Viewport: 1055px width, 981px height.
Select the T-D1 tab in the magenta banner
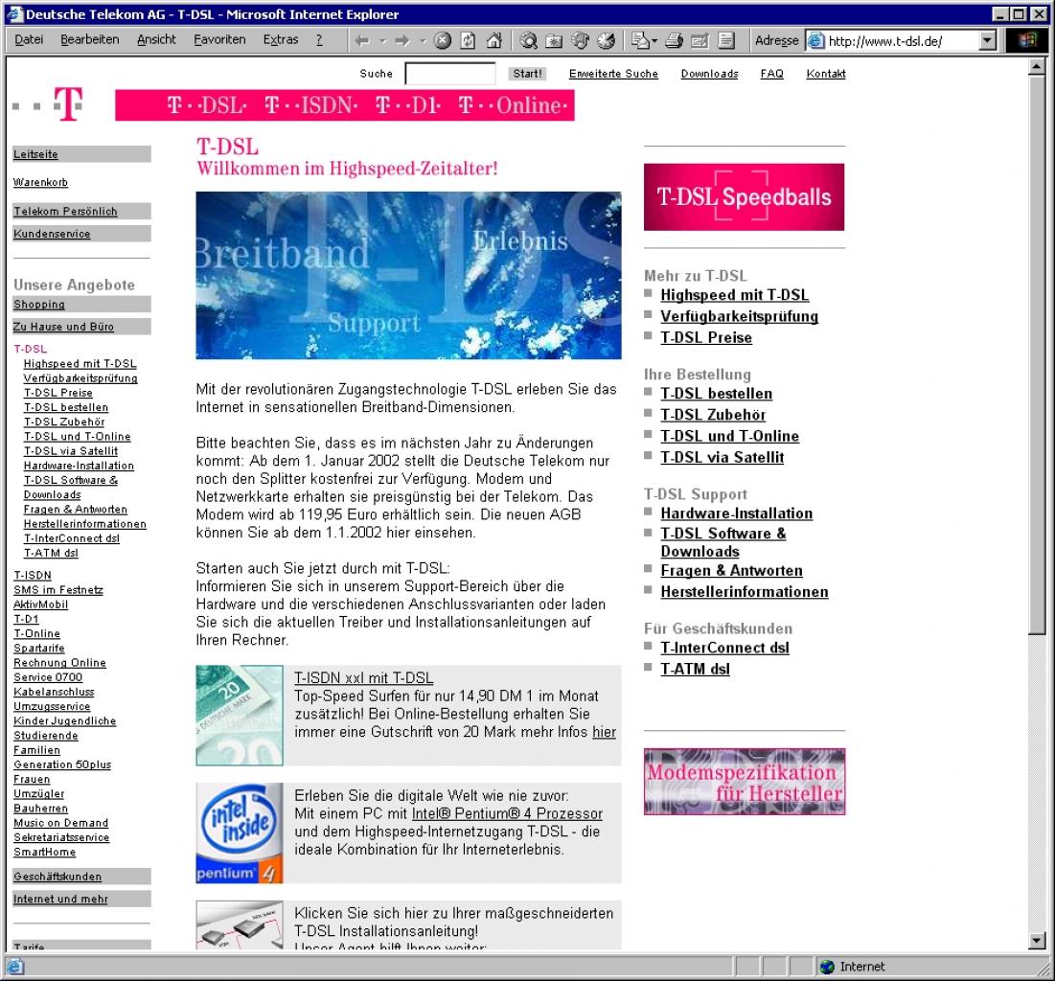point(408,105)
